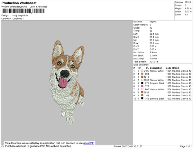Click the Description column header
The width and height of the screenshot is (193, 149).
(x=156, y=68)
